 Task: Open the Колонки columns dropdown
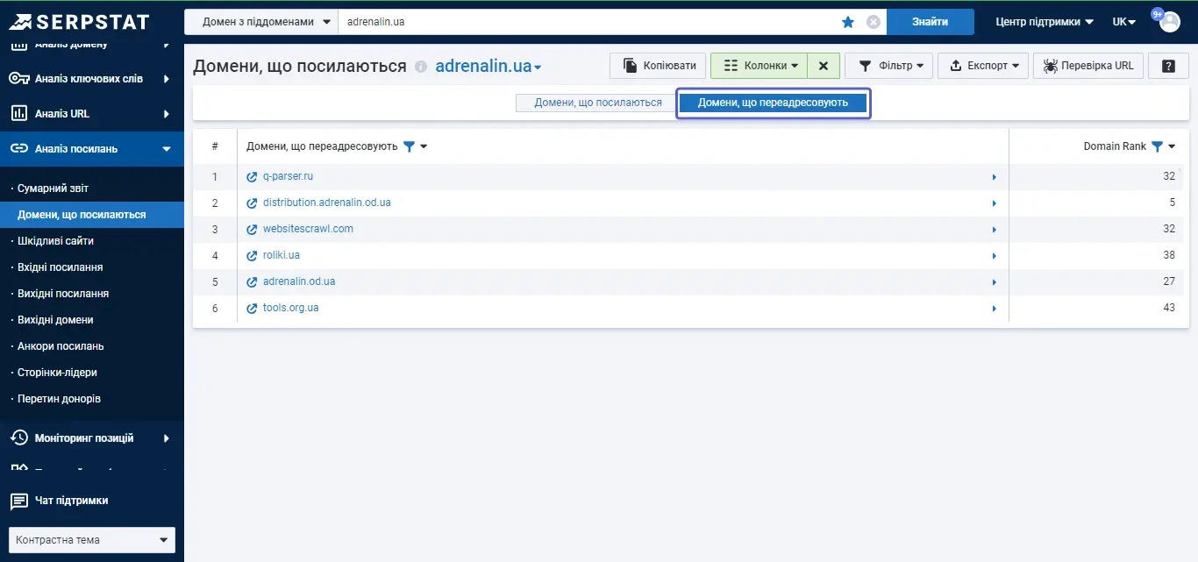[x=759, y=66]
